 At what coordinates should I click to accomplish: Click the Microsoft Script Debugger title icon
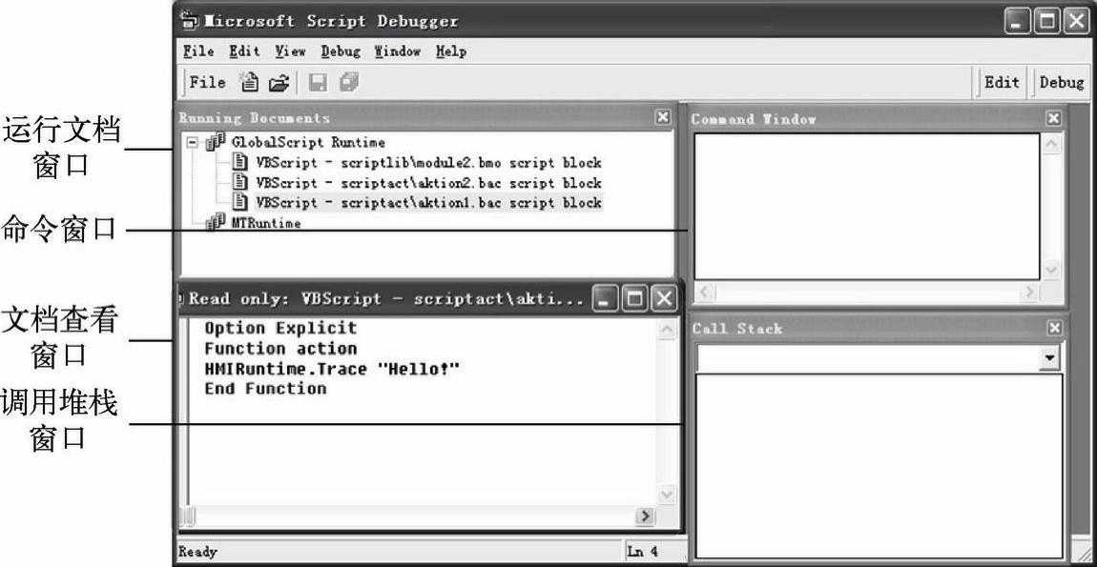(190, 21)
